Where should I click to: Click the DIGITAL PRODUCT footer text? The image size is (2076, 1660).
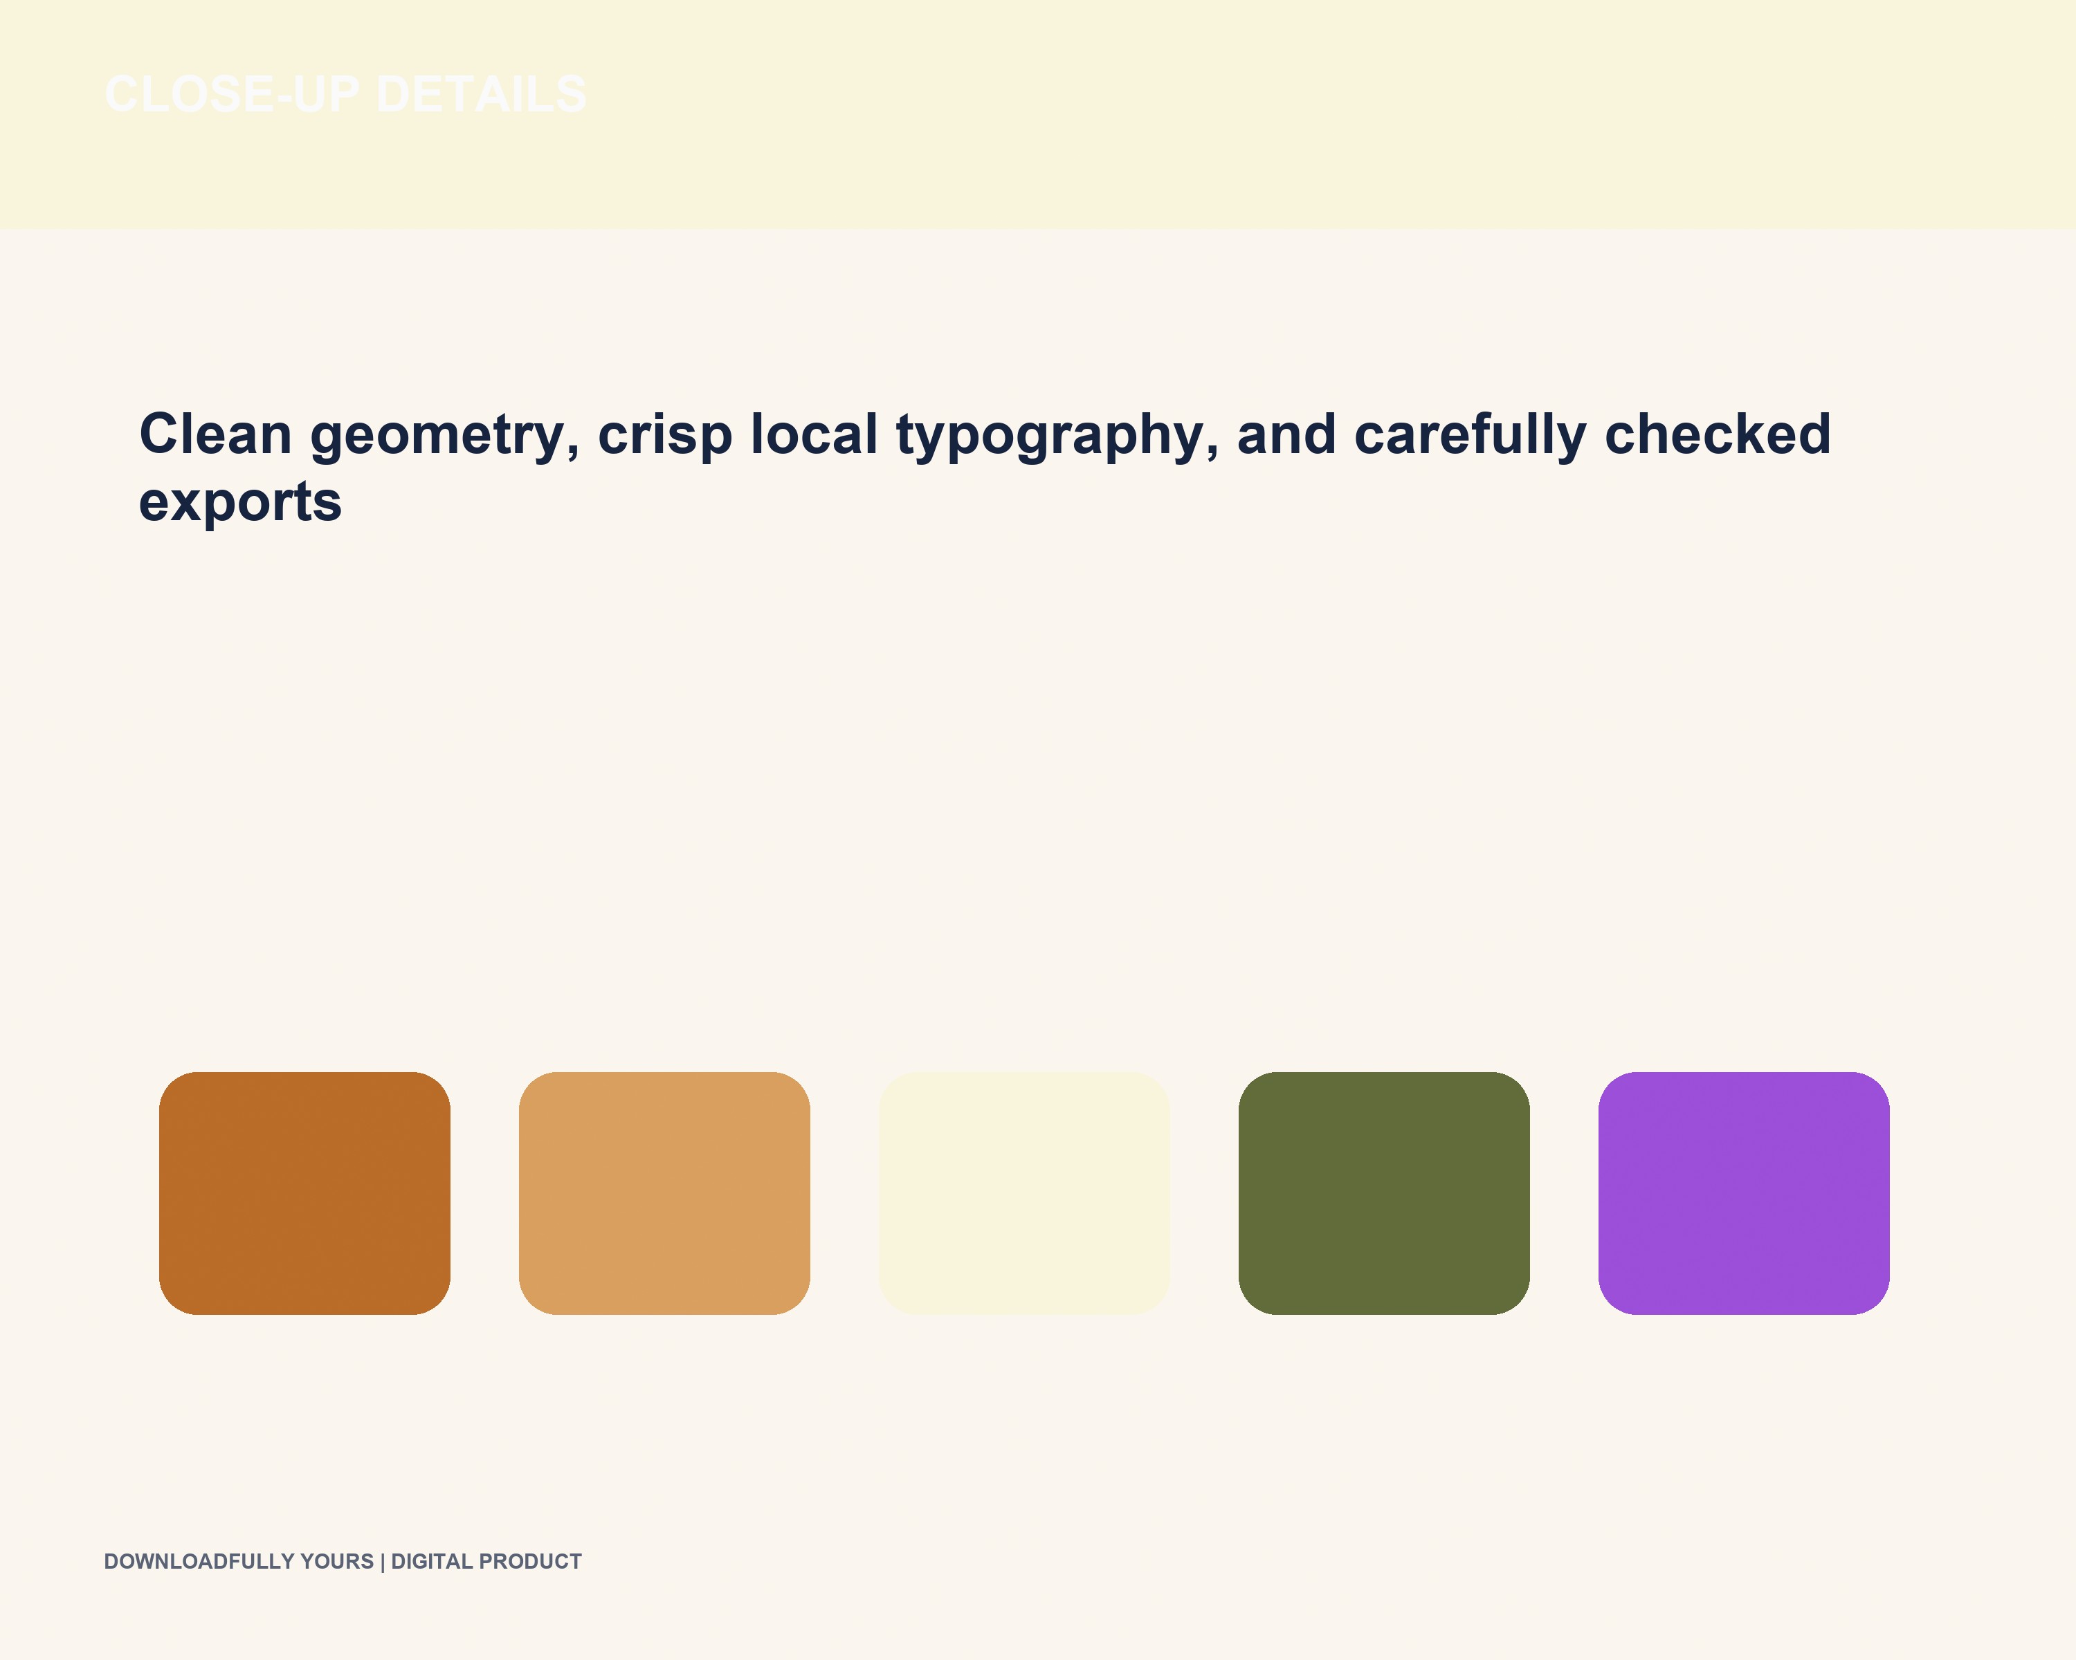point(486,1562)
